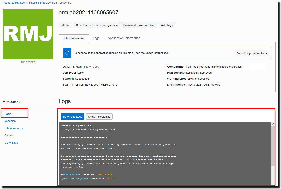The image size is (281, 189).
Task: Click the Logs section heading
Action: pos(65,101)
